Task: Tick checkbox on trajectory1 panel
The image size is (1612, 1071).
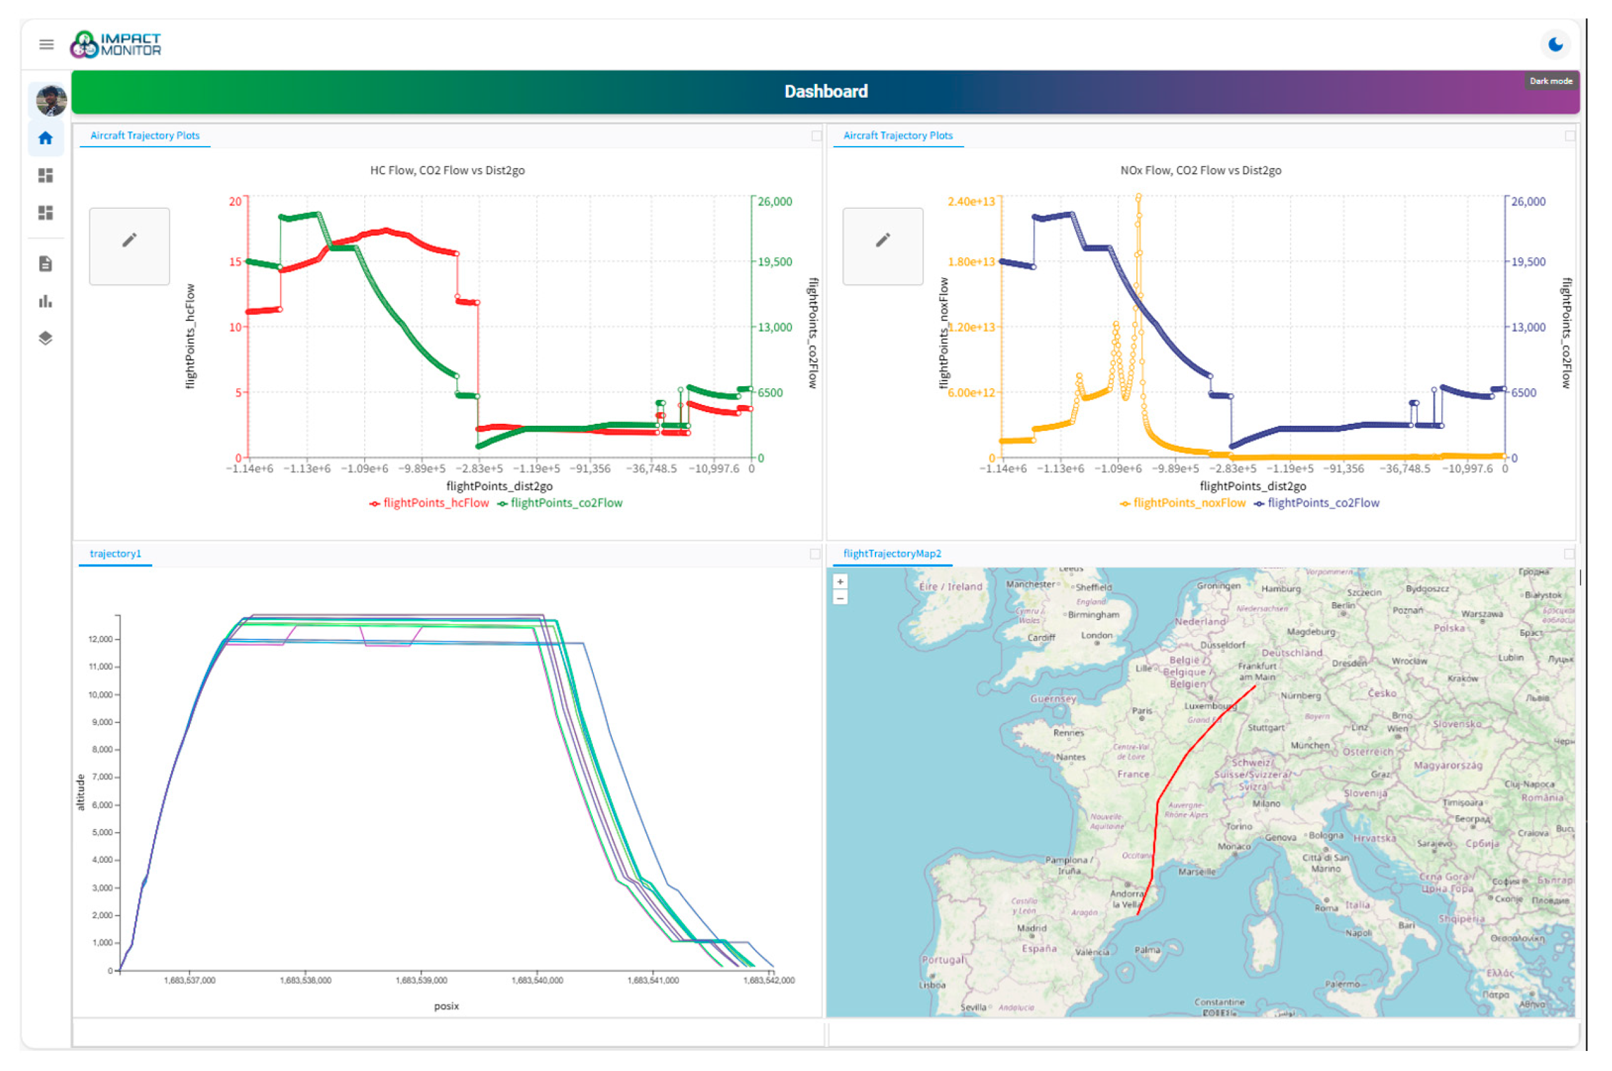Action: (x=815, y=554)
